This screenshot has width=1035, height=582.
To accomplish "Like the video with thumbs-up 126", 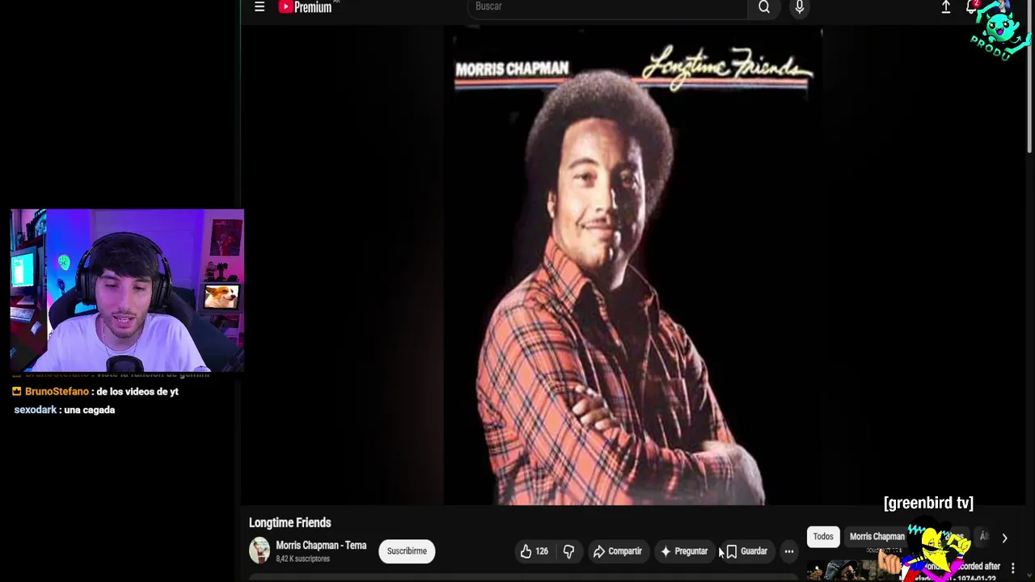I will [x=534, y=551].
